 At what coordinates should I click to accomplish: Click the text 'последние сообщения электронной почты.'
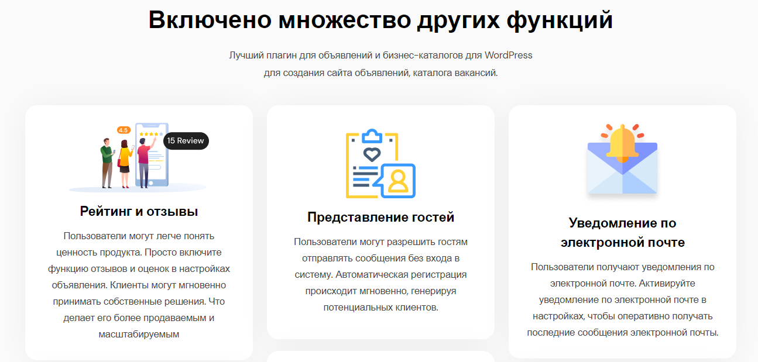pos(622,333)
